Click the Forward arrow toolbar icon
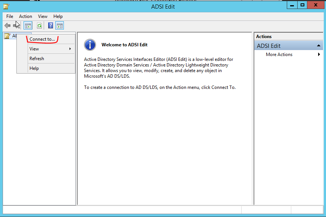The image size is (326, 217). (16, 25)
